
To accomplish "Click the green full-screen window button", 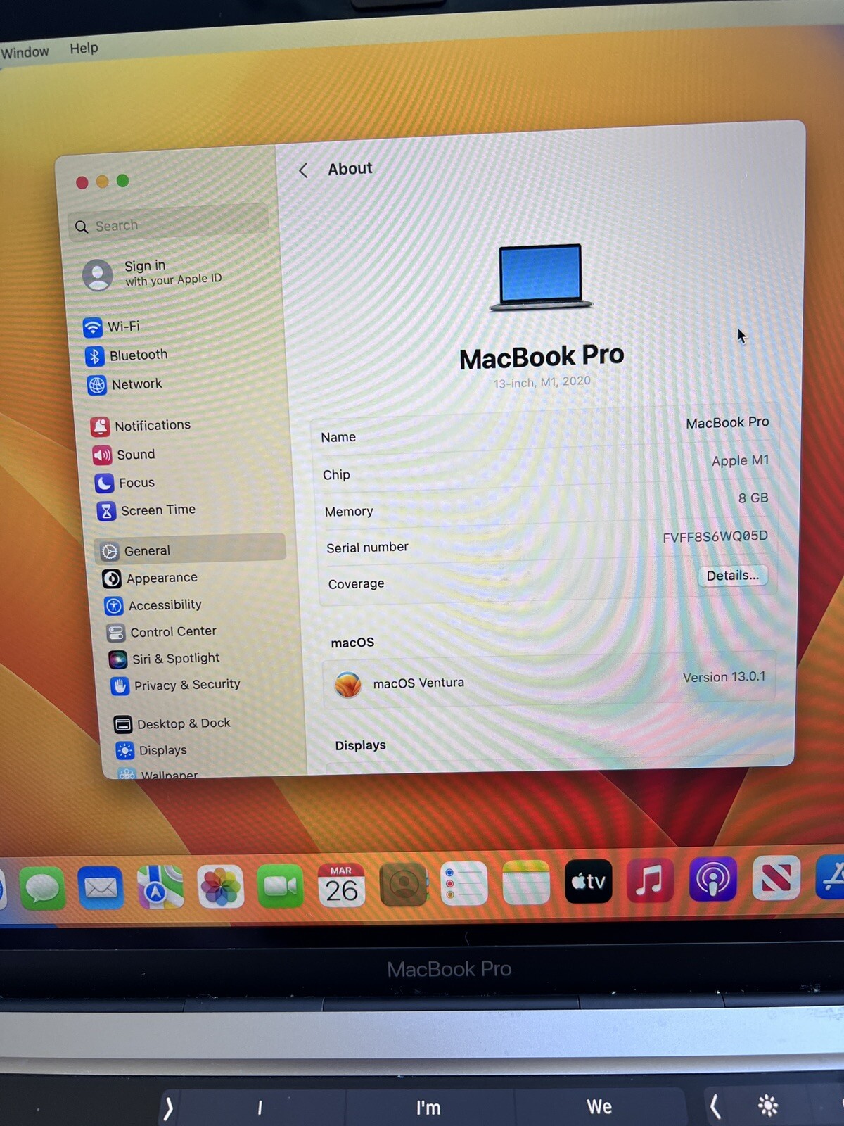I will [x=122, y=181].
